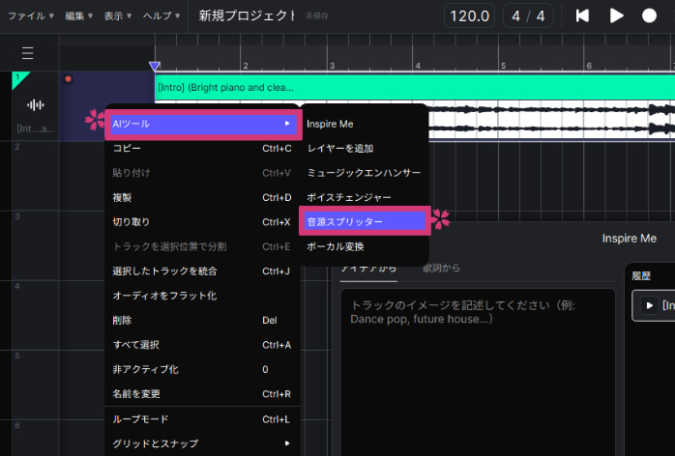Expand the 表示 menu
The height and width of the screenshot is (456, 675).
[x=118, y=15]
